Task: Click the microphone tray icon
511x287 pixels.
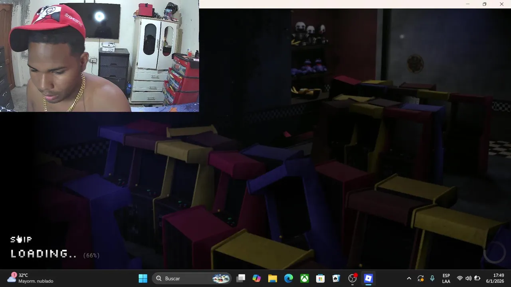Action: (432, 278)
